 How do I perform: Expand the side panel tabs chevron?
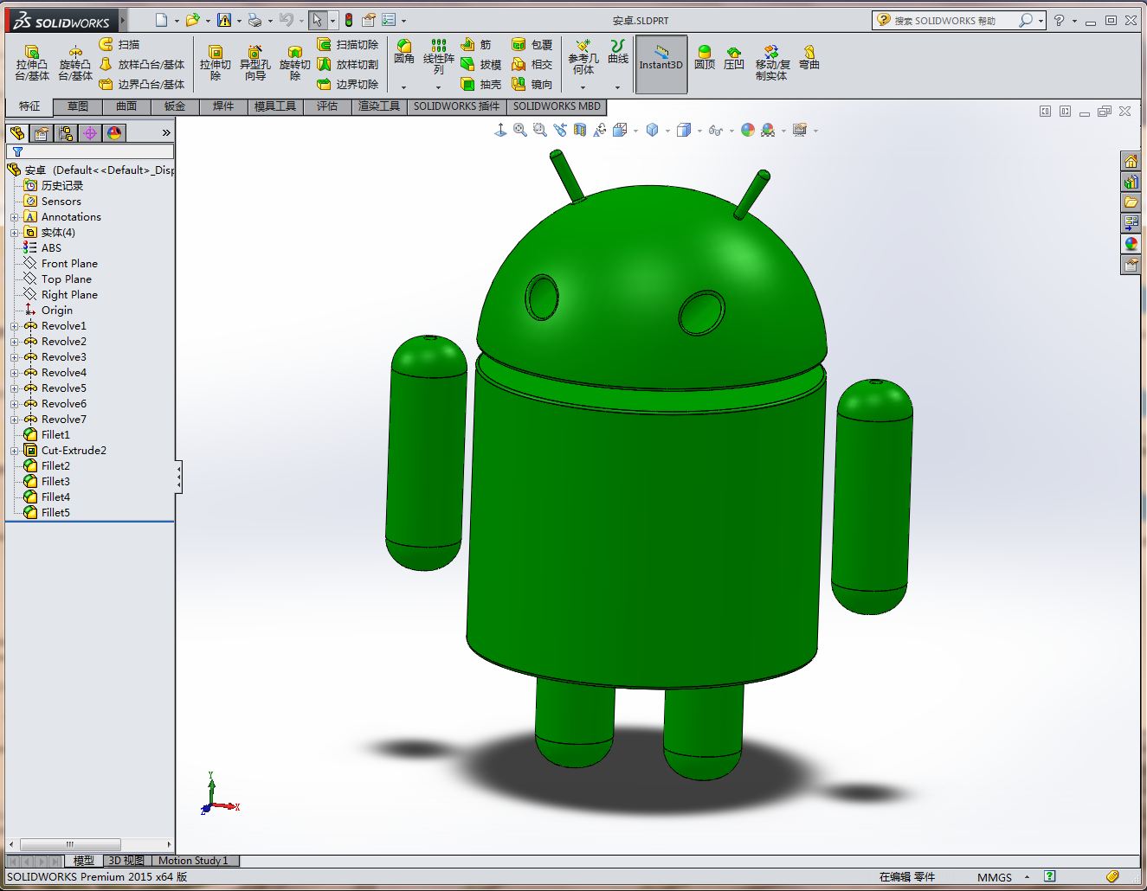coord(166,132)
